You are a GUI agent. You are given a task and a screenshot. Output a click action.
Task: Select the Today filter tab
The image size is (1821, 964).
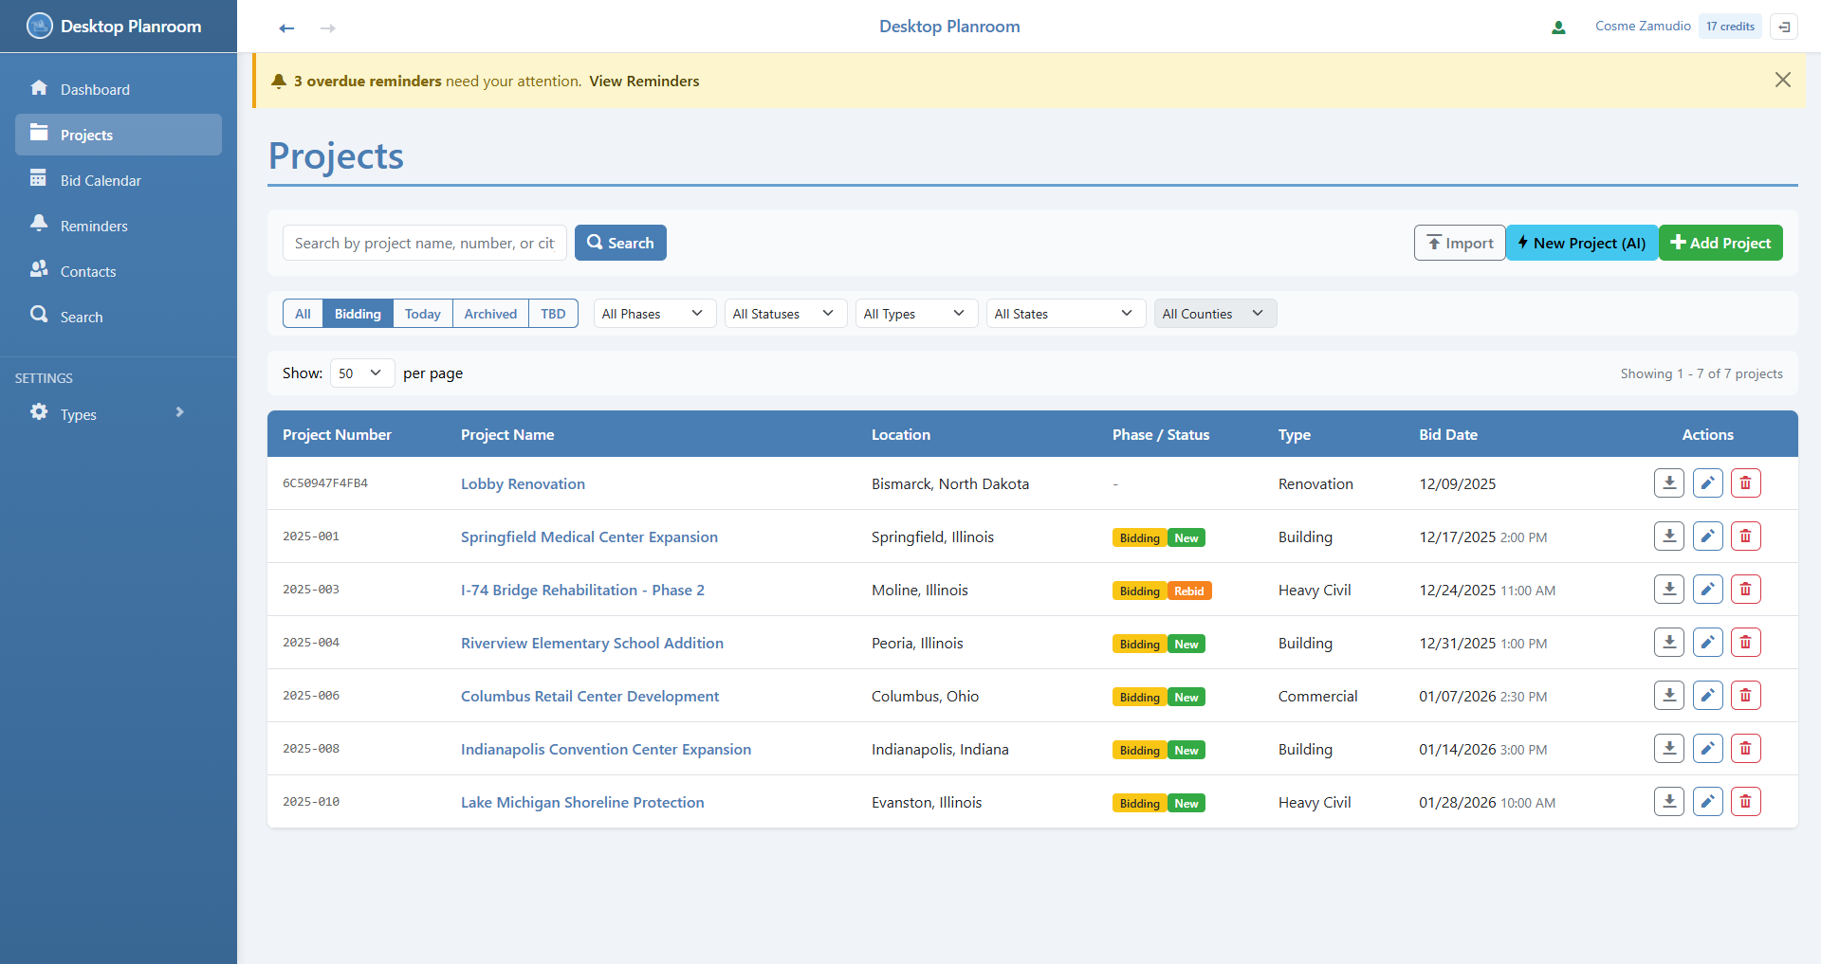(422, 313)
